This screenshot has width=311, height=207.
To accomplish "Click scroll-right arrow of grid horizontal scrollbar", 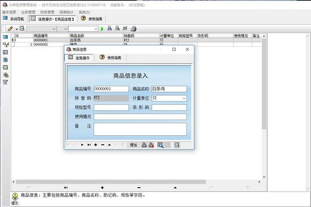I will click(x=259, y=182).
